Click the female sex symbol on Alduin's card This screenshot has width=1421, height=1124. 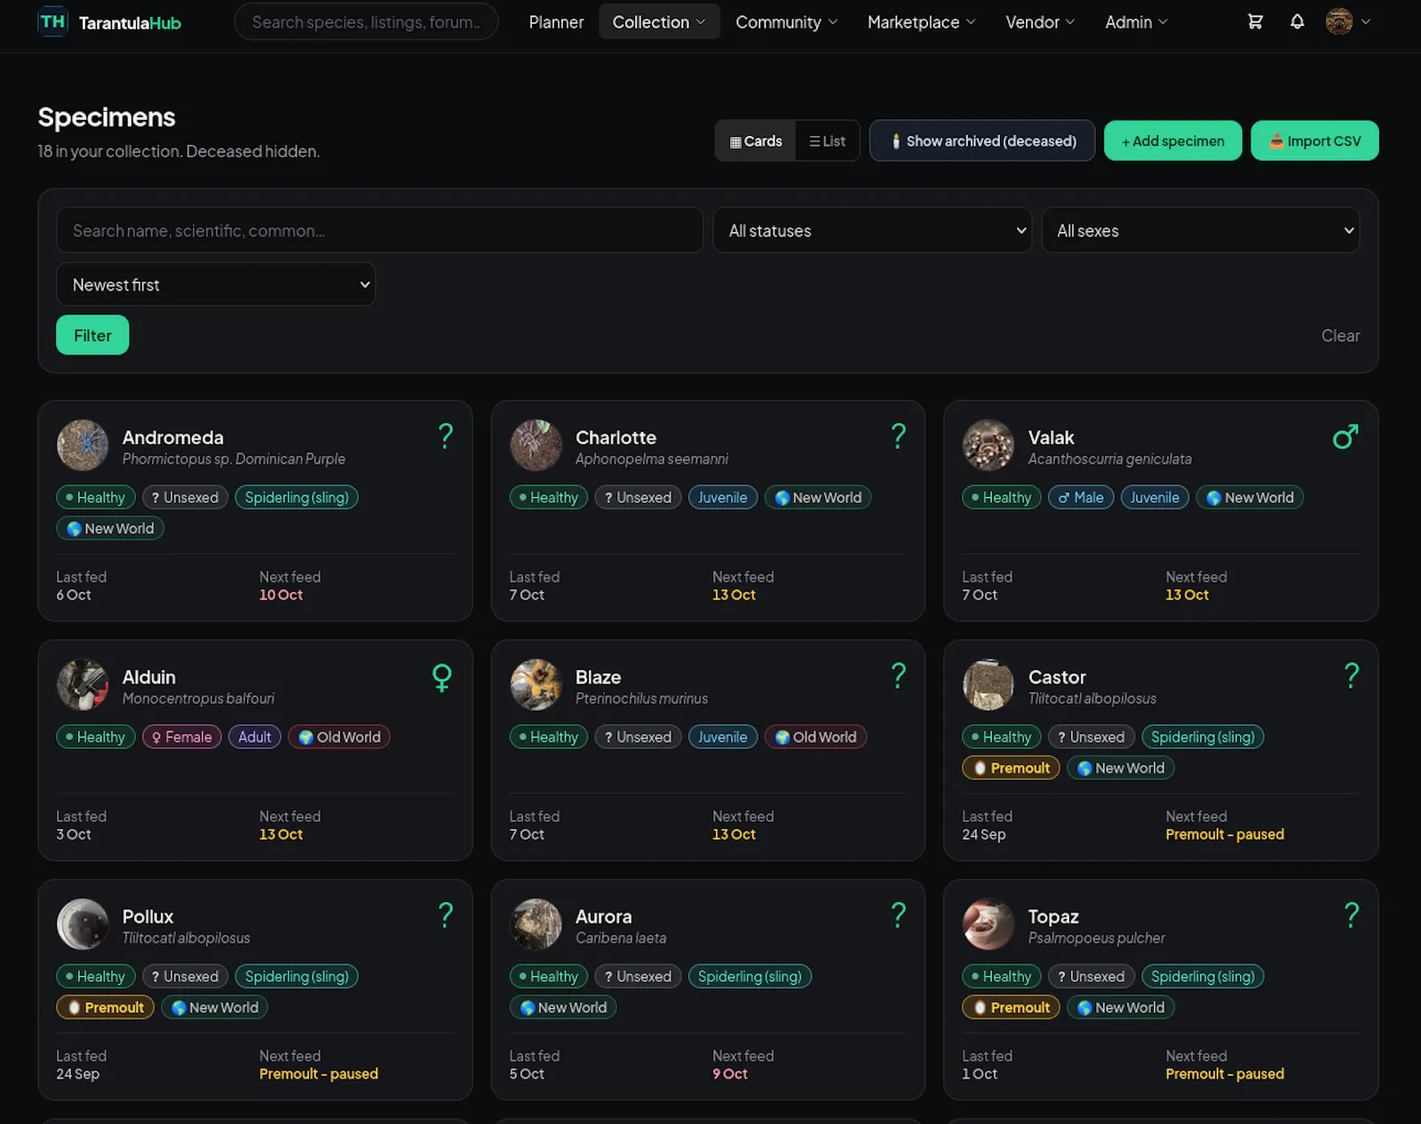[442, 677]
